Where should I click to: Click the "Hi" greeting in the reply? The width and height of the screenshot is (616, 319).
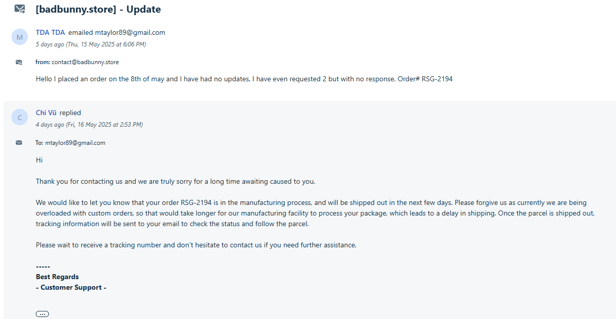pos(39,160)
